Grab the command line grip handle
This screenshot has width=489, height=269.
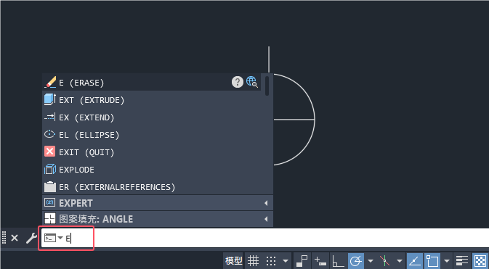point(4,238)
